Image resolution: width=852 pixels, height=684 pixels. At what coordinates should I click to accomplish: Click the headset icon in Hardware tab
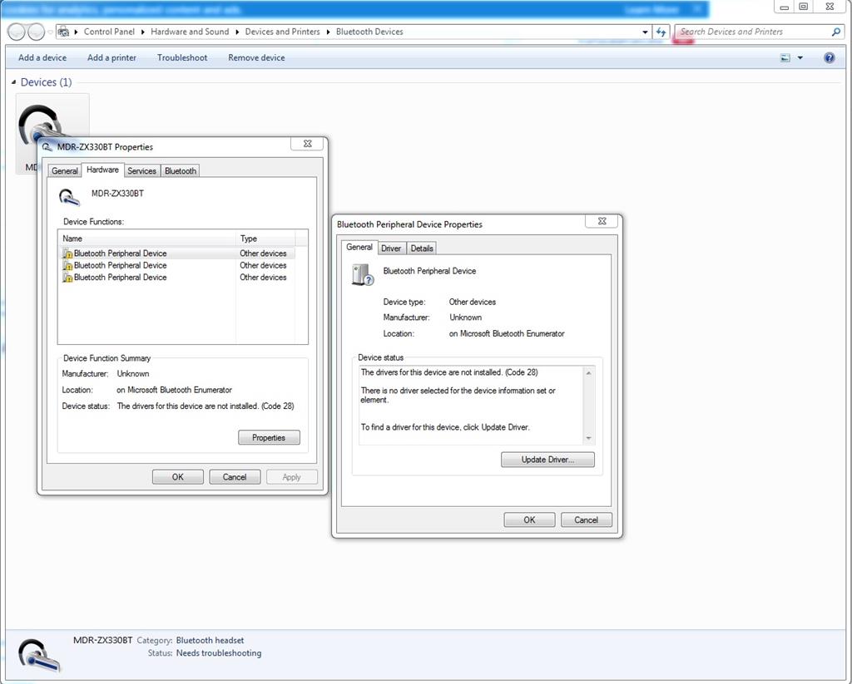point(69,196)
